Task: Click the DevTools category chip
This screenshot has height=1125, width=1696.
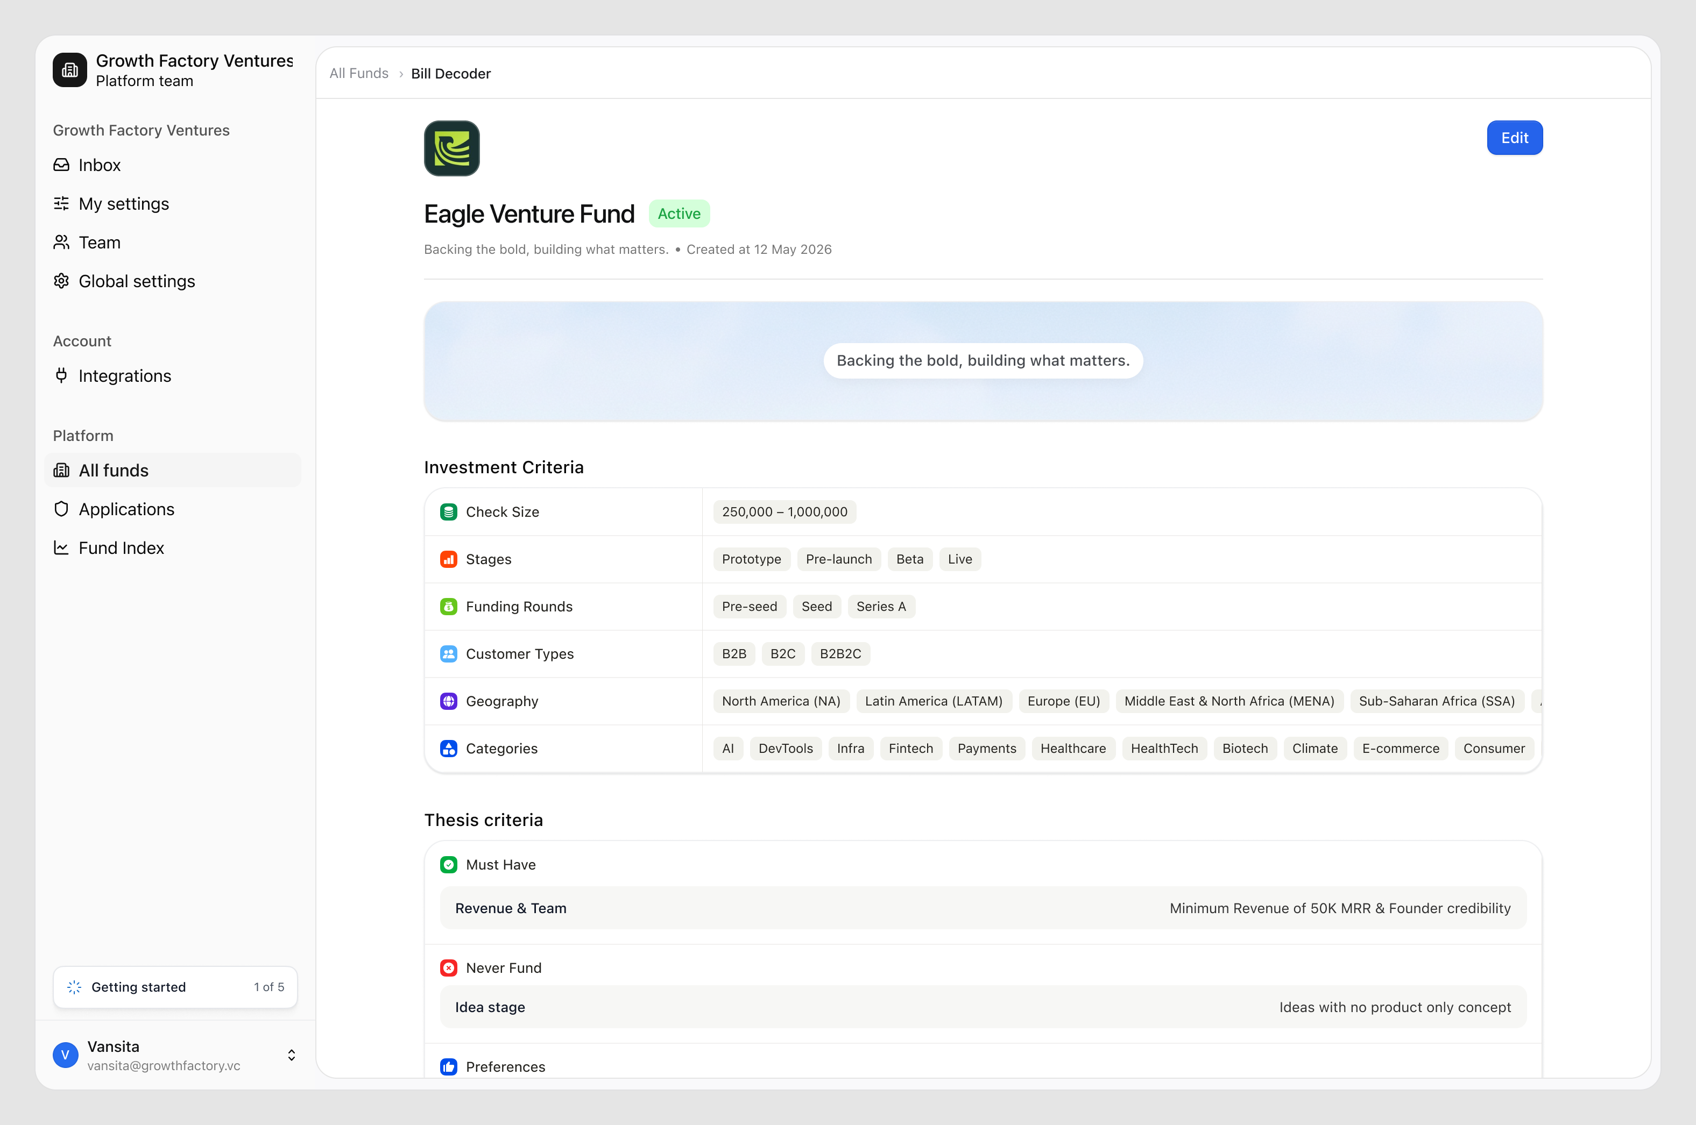Action: click(x=786, y=749)
